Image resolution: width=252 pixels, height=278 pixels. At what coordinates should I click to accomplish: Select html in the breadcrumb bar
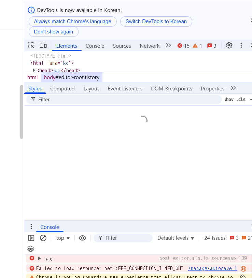click(32, 77)
